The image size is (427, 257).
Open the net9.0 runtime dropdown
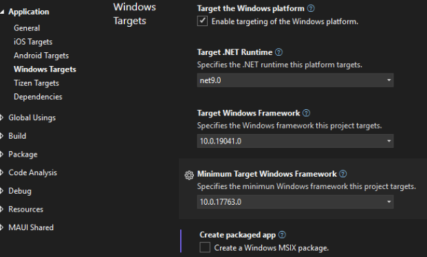coord(295,80)
